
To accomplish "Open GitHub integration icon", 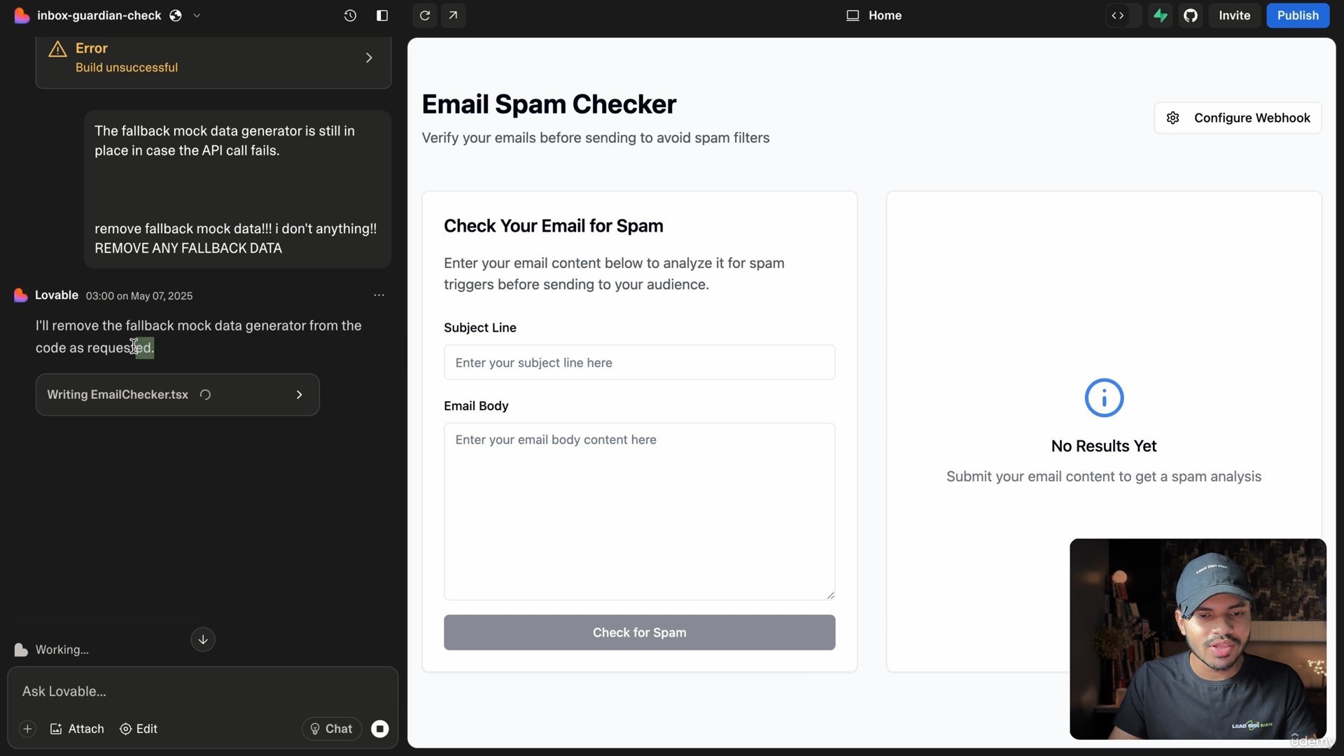I will pos(1191,15).
